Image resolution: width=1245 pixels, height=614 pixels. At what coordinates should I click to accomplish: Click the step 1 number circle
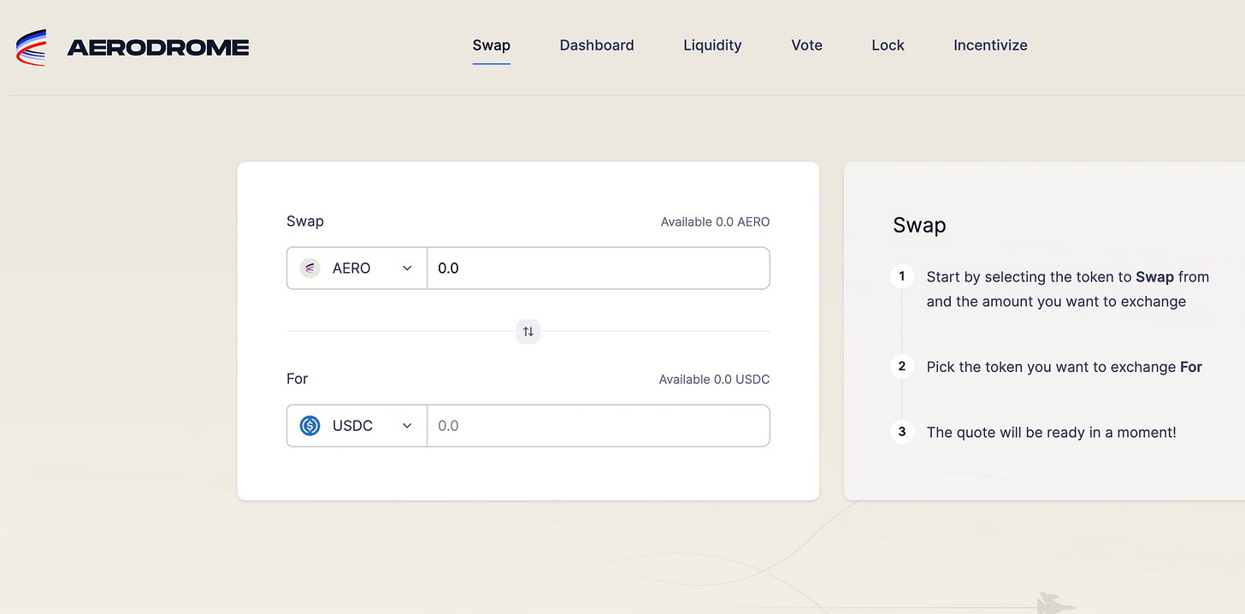(902, 277)
